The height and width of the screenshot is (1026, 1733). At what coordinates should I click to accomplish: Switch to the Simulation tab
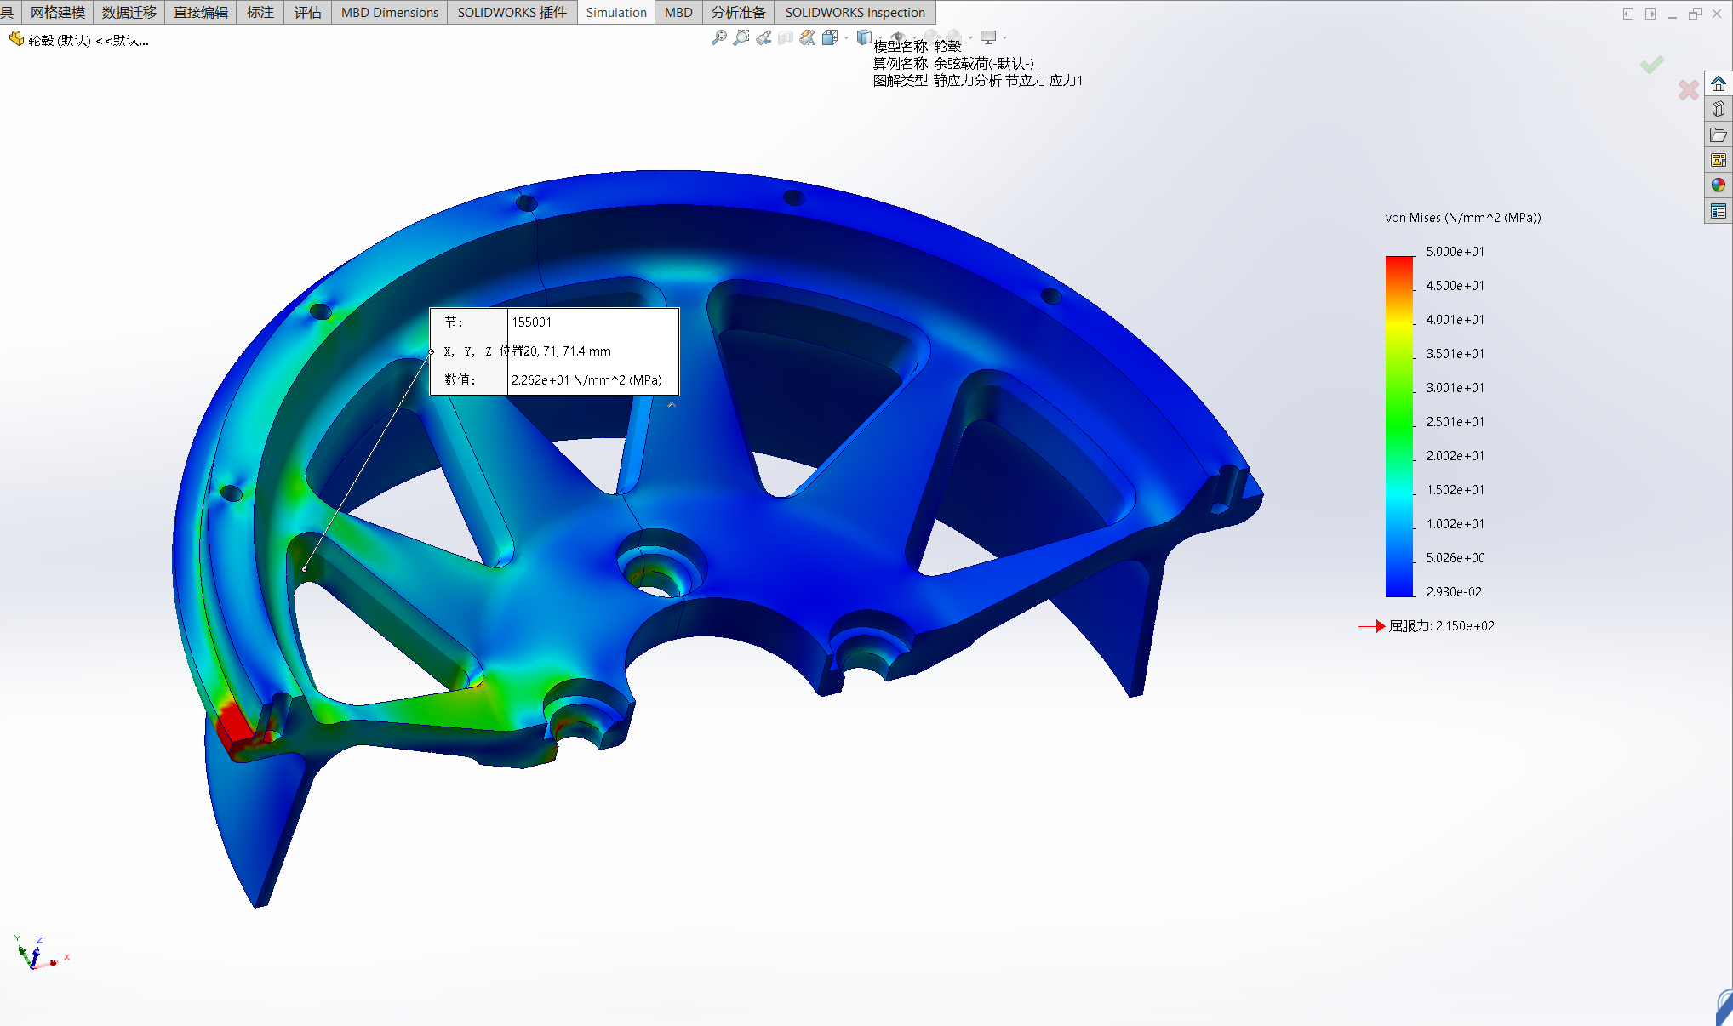click(615, 13)
